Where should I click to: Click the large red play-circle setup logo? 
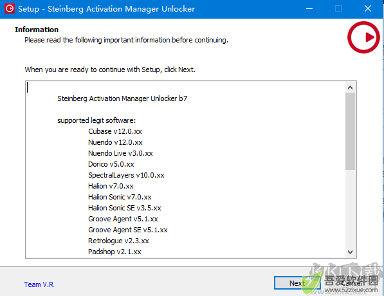(363, 37)
